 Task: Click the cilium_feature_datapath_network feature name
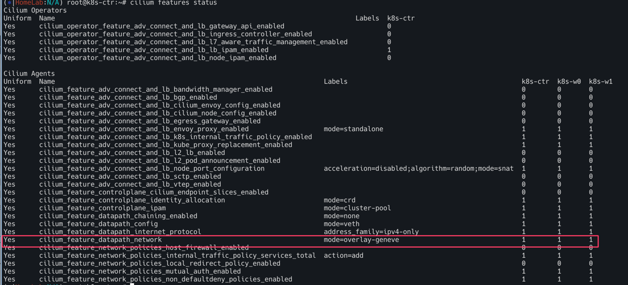pyautogui.click(x=100, y=240)
